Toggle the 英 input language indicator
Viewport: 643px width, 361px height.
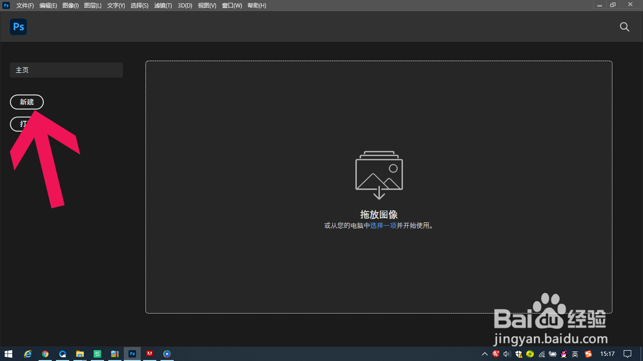[x=575, y=354]
